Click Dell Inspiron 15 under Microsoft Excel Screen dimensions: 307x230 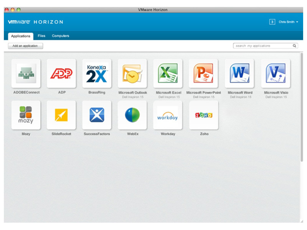coord(169,97)
